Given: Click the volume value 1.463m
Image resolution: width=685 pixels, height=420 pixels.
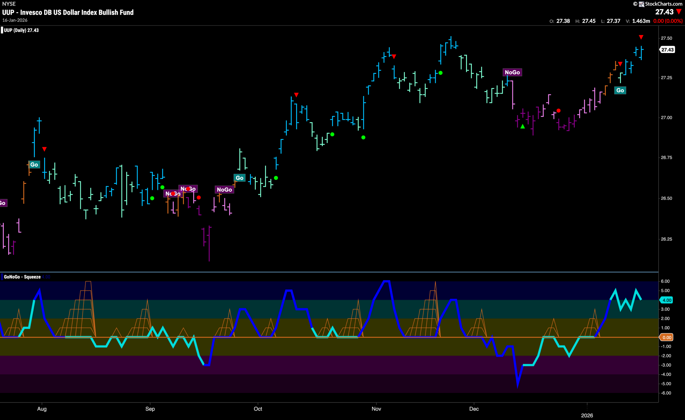Looking at the screenshot, I should click(x=641, y=21).
